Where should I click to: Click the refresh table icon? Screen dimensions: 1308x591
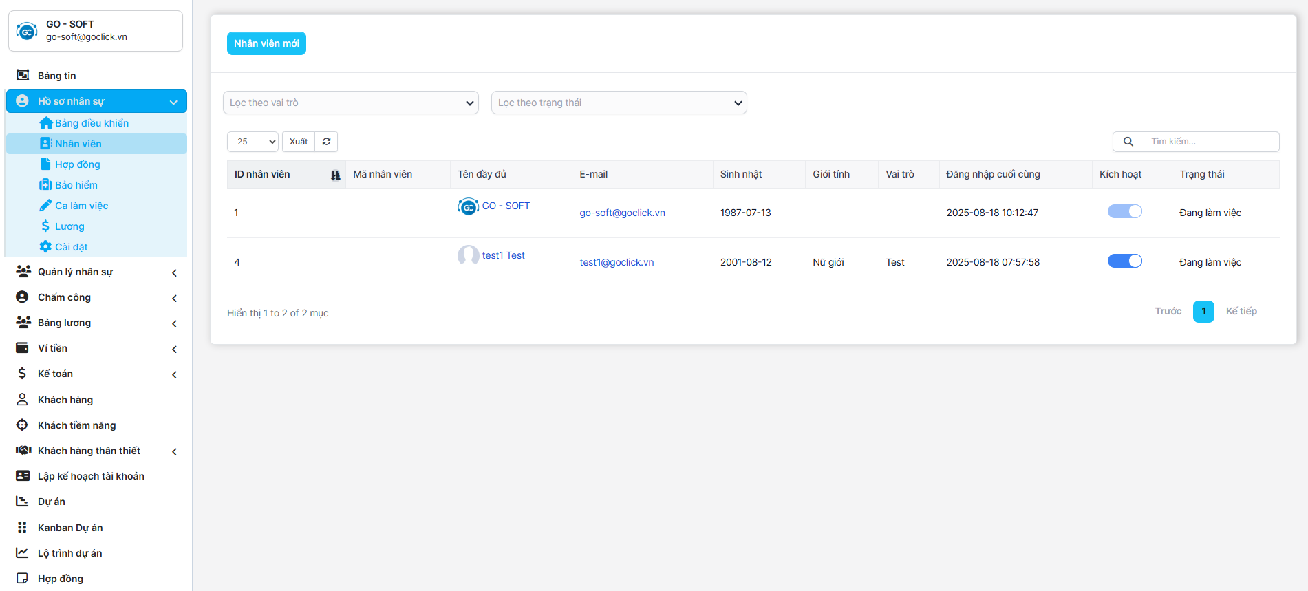326,142
